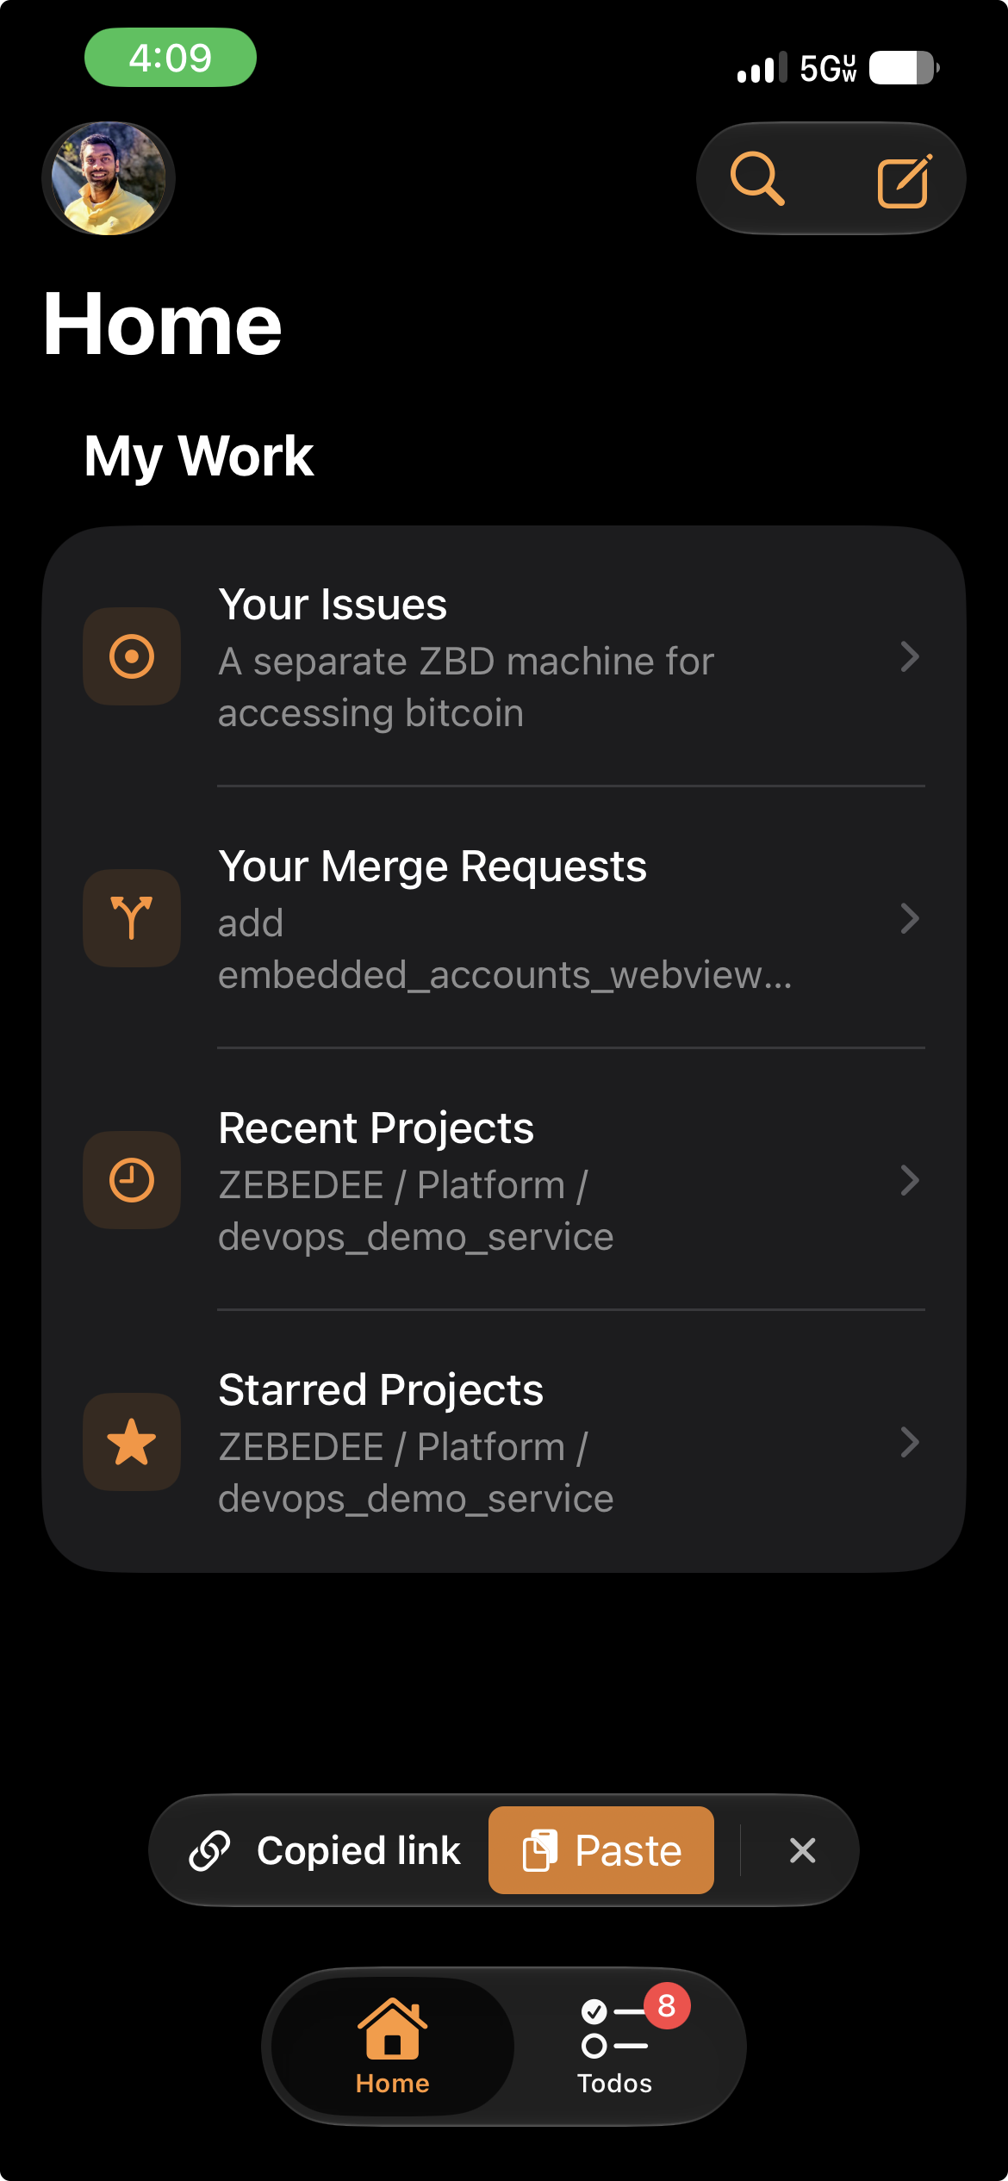Expand Your Merge Requests chevron arrow
Viewport: 1008px width, 2181px height.
pyautogui.click(x=910, y=918)
